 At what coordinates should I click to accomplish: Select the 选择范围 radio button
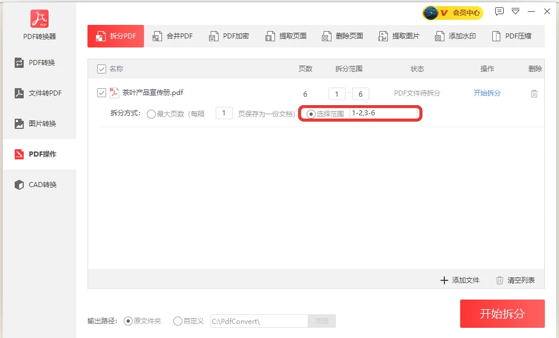[x=311, y=114]
